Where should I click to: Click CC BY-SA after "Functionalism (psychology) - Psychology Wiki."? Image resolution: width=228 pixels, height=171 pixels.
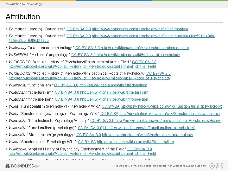coord(111,106)
